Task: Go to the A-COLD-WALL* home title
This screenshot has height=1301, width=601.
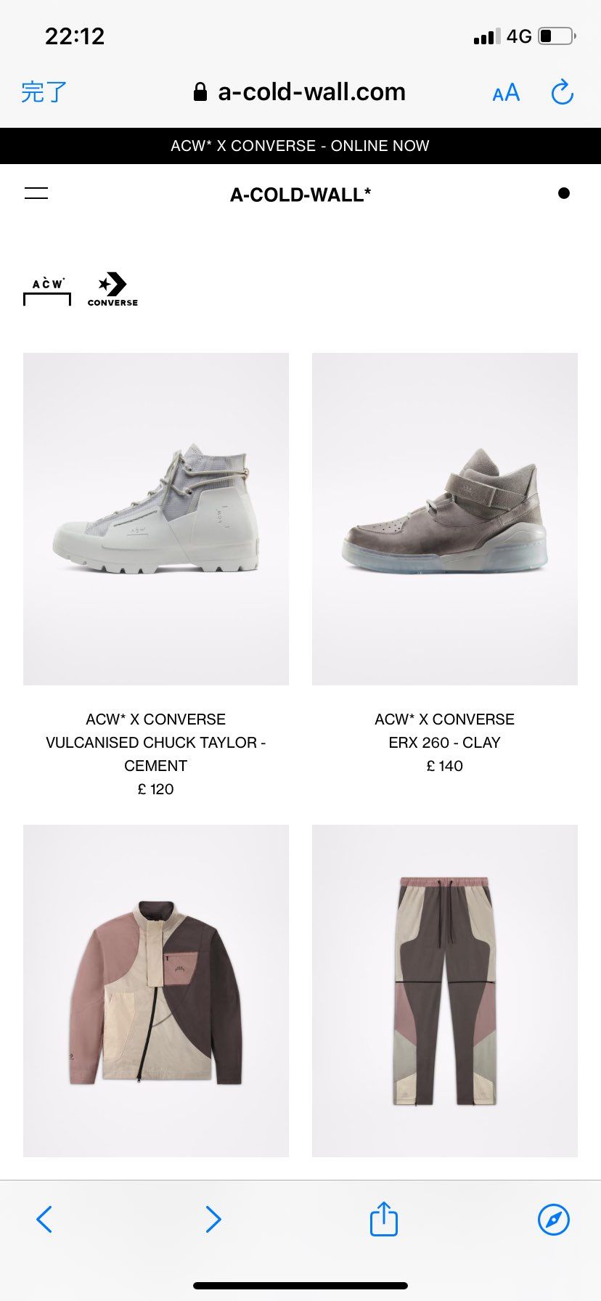Action: (300, 195)
